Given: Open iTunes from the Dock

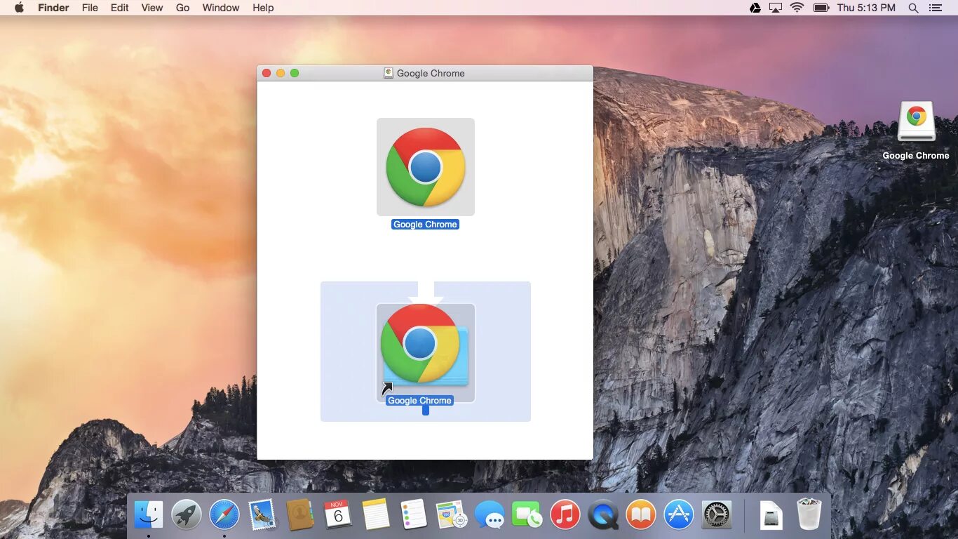Looking at the screenshot, I should point(565,515).
